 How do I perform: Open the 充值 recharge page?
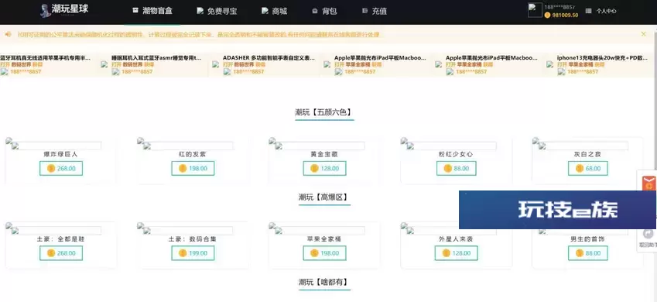coord(375,12)
